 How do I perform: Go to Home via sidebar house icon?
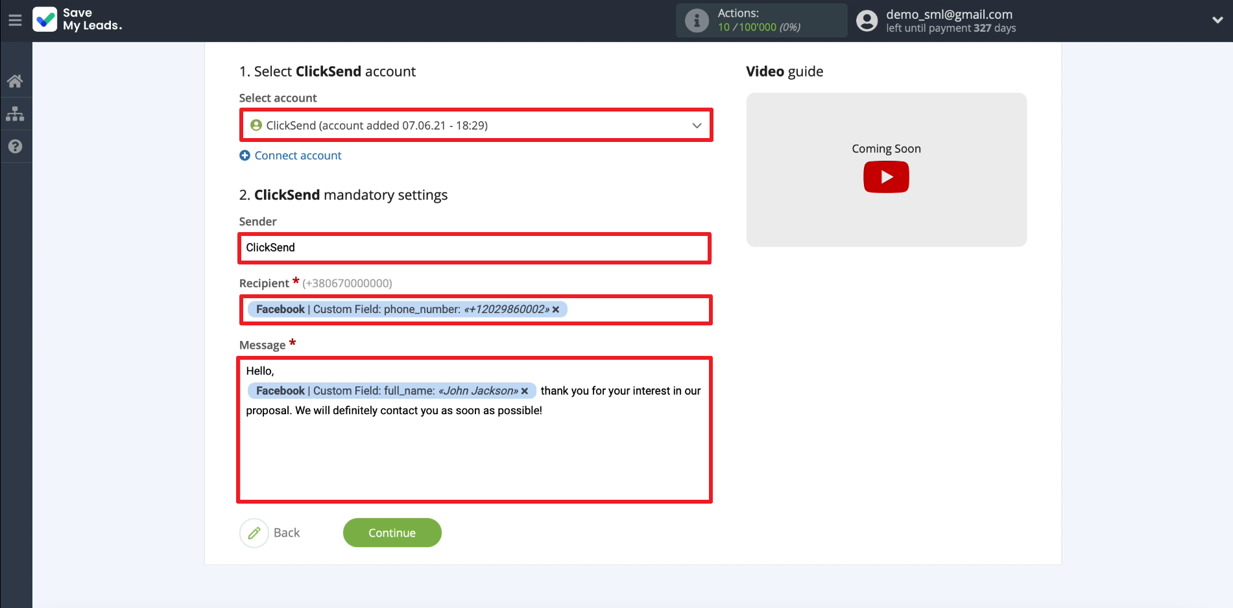[15, 81]
